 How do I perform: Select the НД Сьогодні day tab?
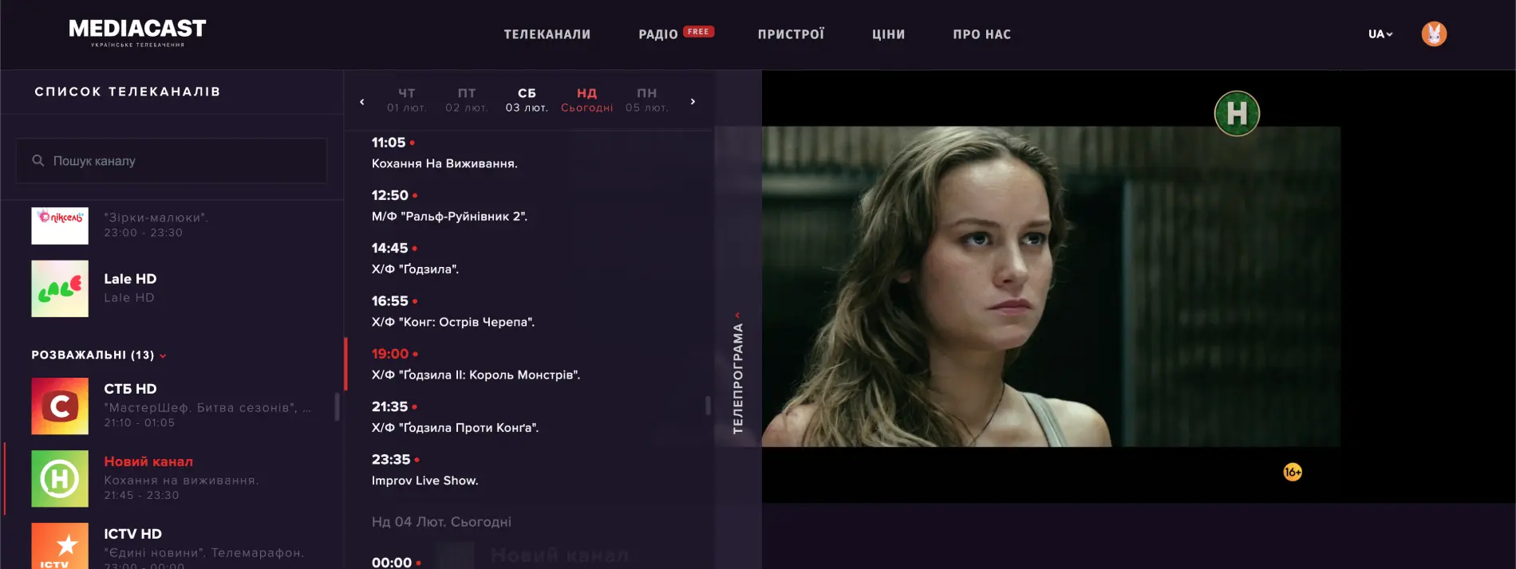click(x=587, y=100)
